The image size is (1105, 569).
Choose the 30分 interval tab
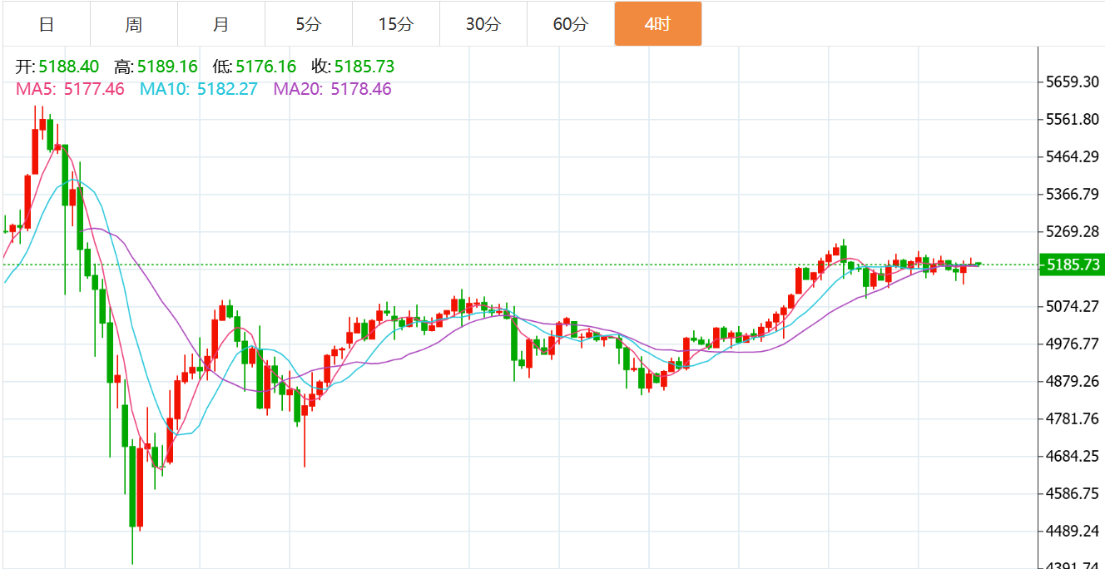(483, 24)
